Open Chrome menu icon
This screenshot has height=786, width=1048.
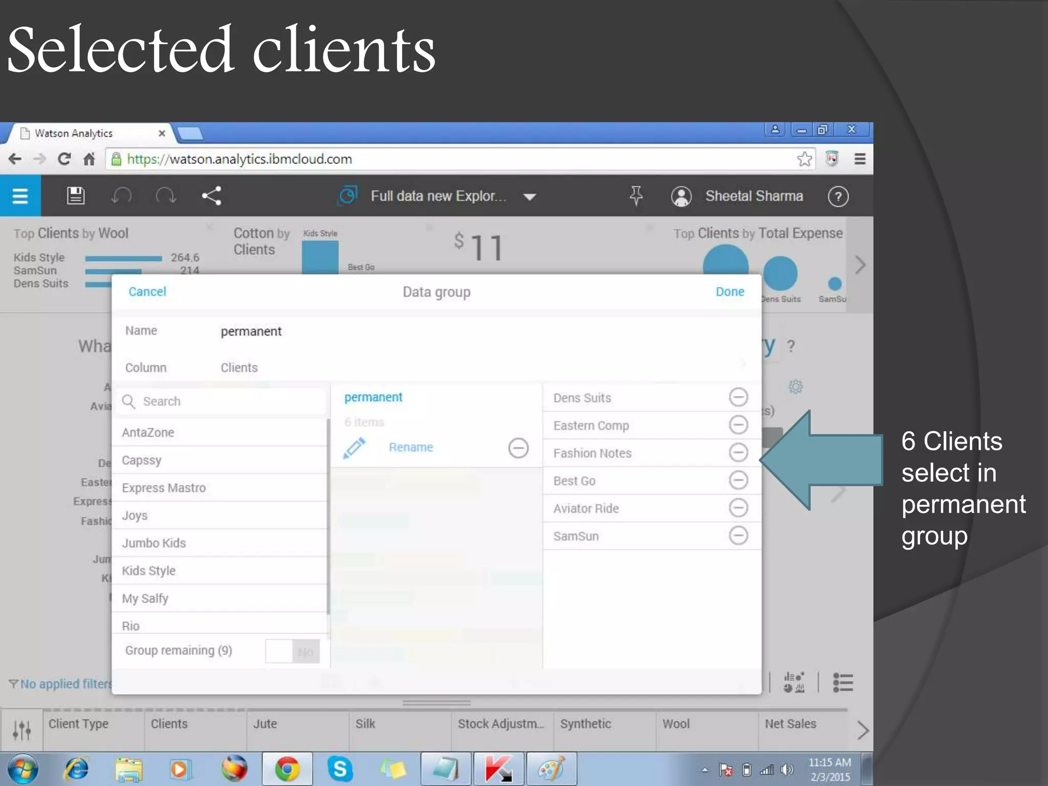pos(860,159)
